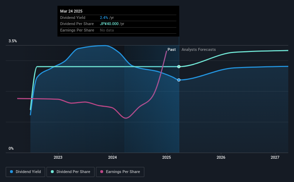This screenshot has width=294, height=182.
Task: Click the 3.5% y-axis label
Action: coord(13,41)
